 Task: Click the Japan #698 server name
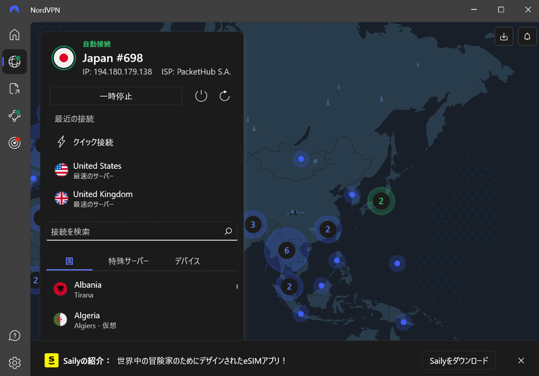[x=113, y=58]
